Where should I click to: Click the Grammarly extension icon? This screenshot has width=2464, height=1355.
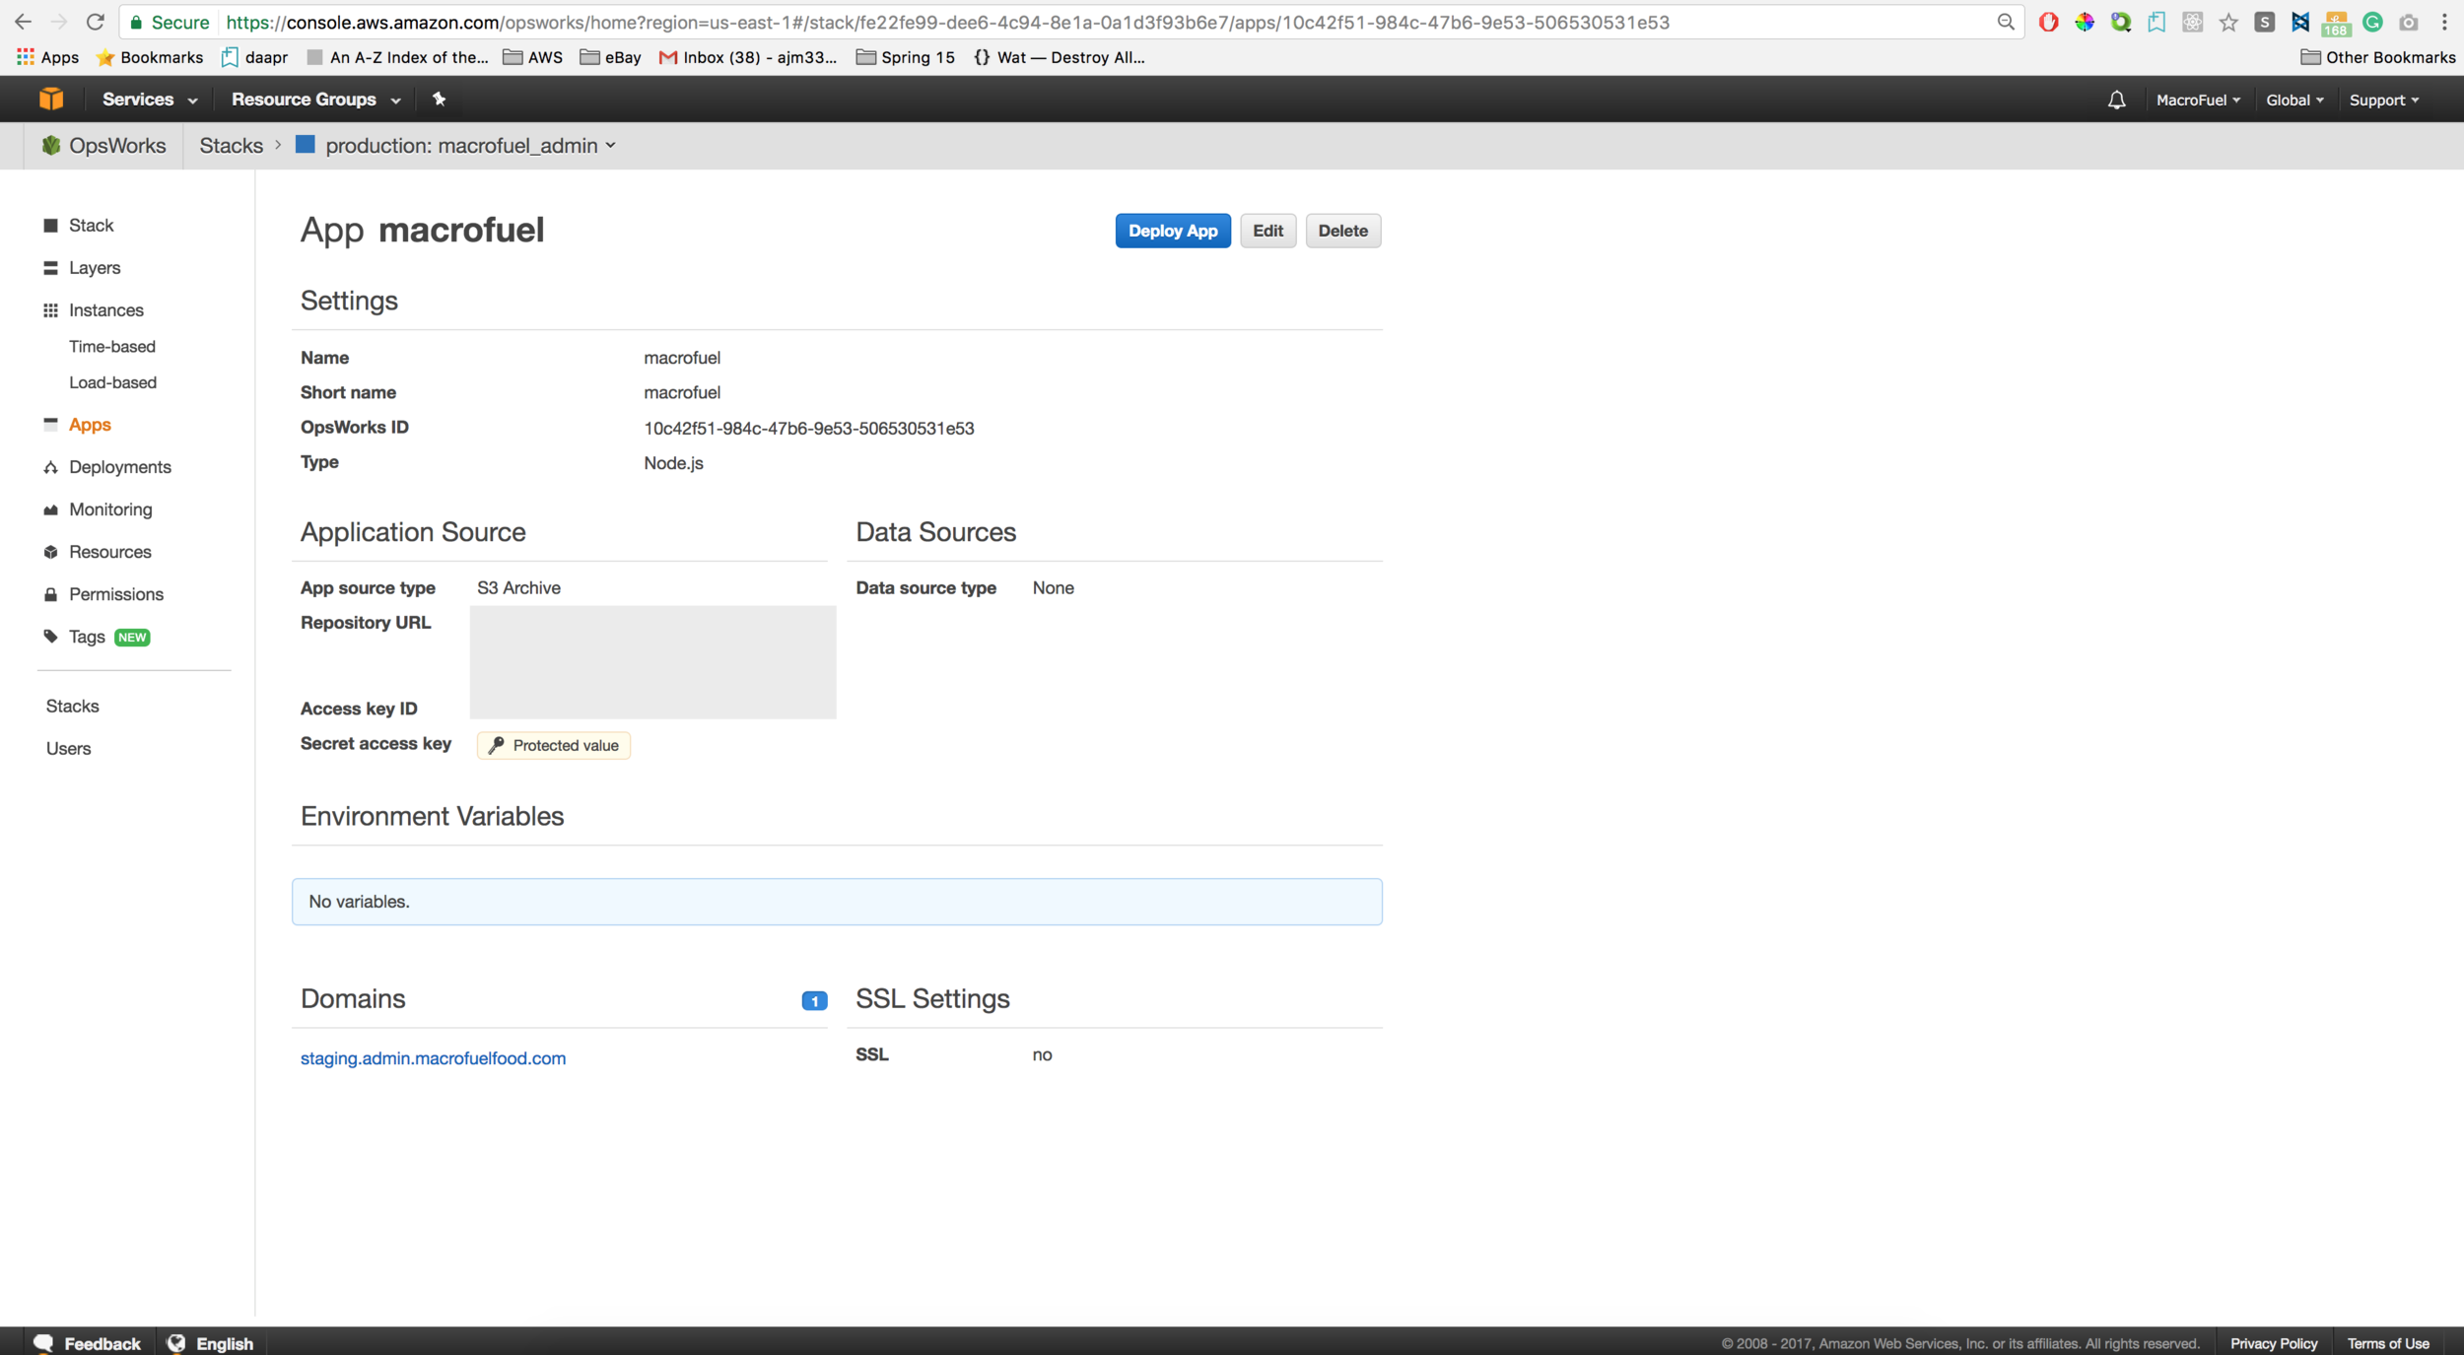tap(2372, 22)
